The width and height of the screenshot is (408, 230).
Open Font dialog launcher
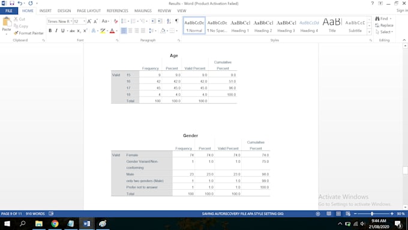point(117,40)
